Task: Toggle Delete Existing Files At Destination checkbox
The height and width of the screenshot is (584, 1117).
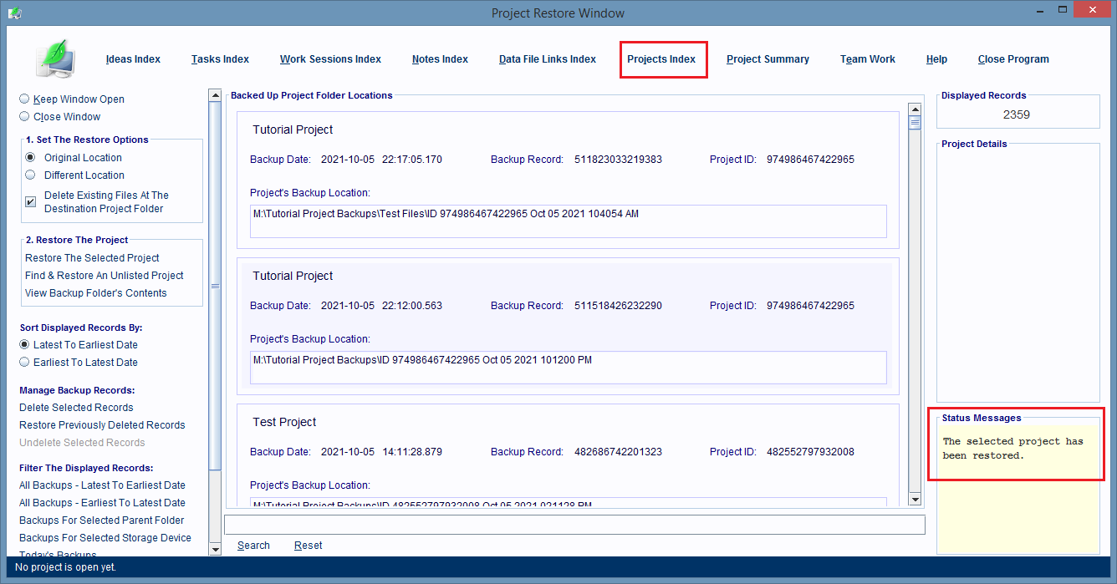Action: click(x=31, y=201)
